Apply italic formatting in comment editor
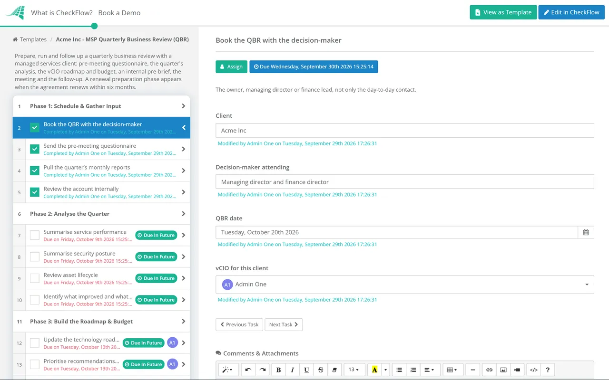Viewport: 609px width, 380px height. (293, 370)
